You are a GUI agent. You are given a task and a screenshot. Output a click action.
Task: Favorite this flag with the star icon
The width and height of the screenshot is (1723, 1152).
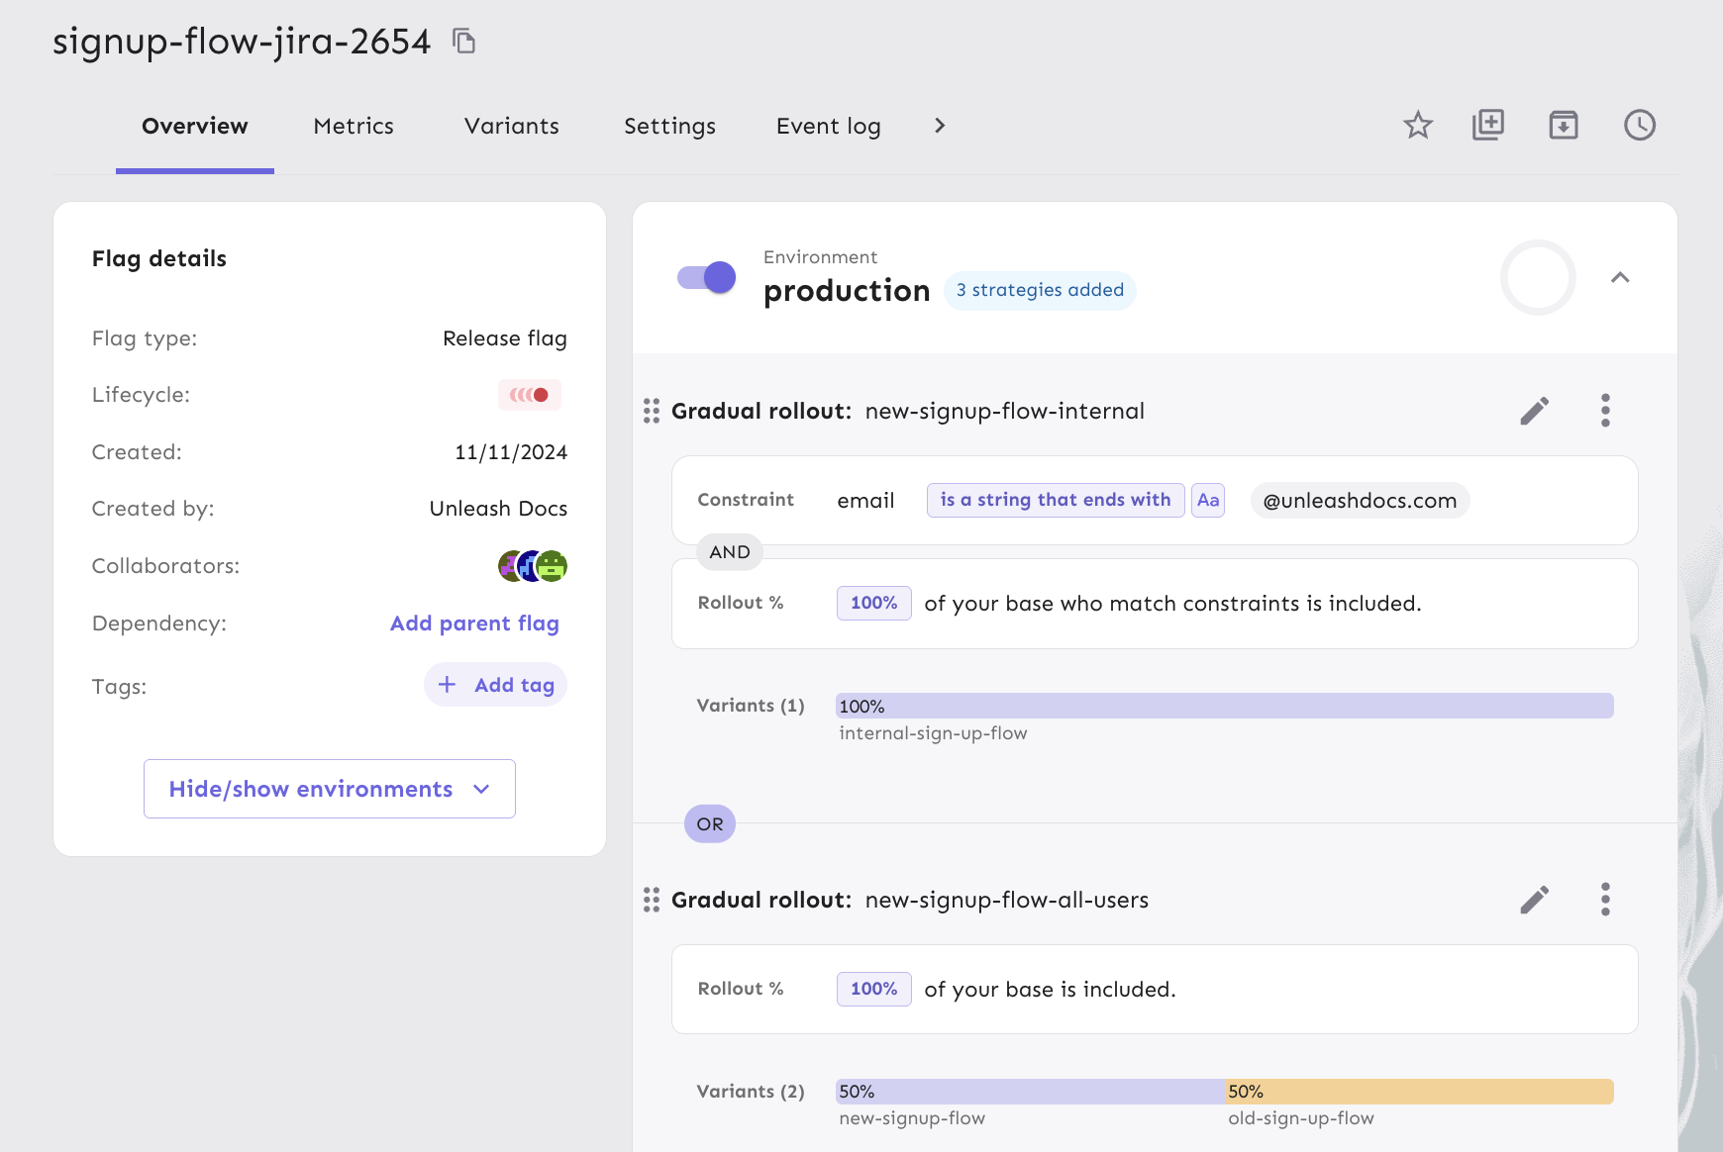1418,125
